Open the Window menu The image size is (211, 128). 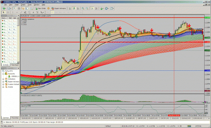(36, 5)
